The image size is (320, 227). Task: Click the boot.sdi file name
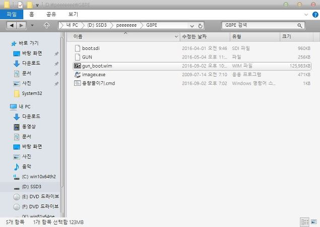tap(91, 48)
